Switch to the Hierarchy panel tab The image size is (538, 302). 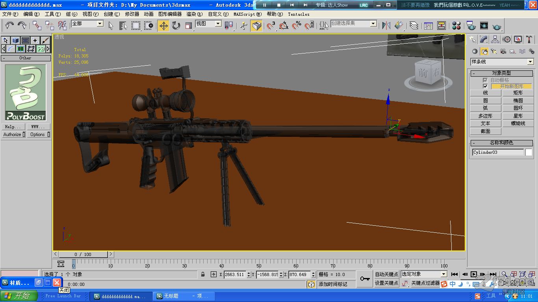tap(495, 39)
